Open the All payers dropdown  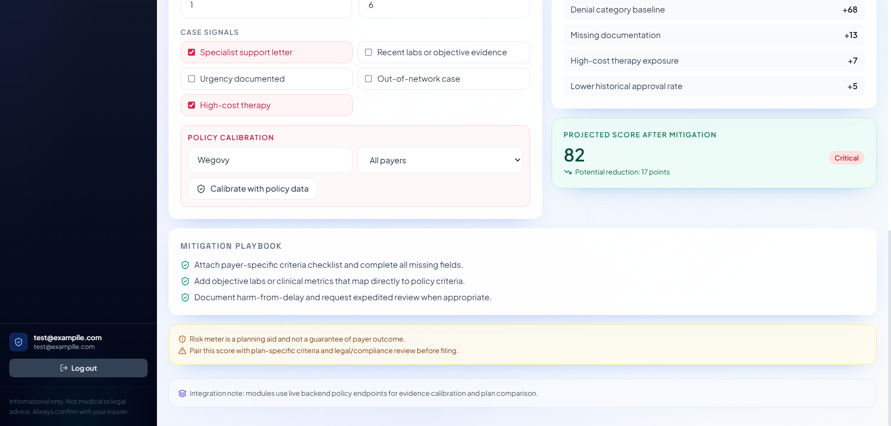click(440, 160)
